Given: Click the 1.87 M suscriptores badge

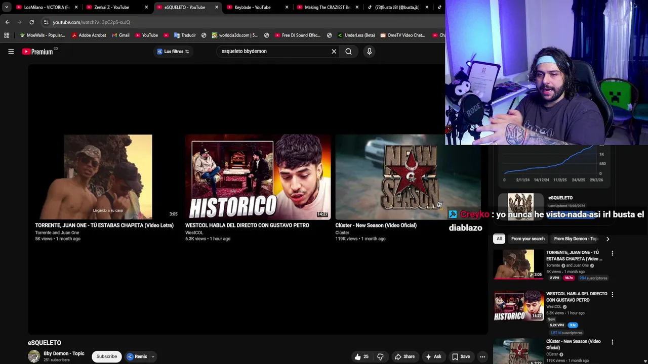Looking at the screenshot, I should (566, 333).
